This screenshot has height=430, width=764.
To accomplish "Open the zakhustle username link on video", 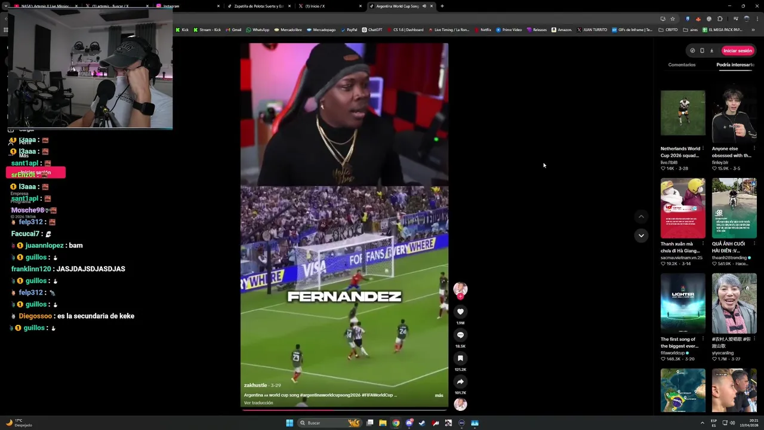I will (255, 385).
